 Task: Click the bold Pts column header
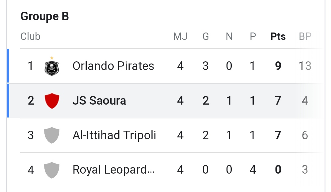click(278, 36)
